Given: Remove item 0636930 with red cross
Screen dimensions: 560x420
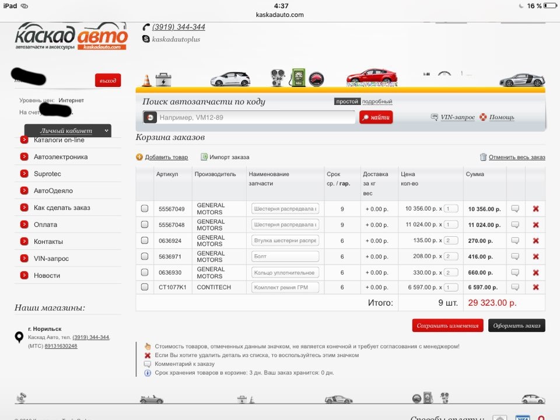Looking at the screenshot, I should click(535, 272).
